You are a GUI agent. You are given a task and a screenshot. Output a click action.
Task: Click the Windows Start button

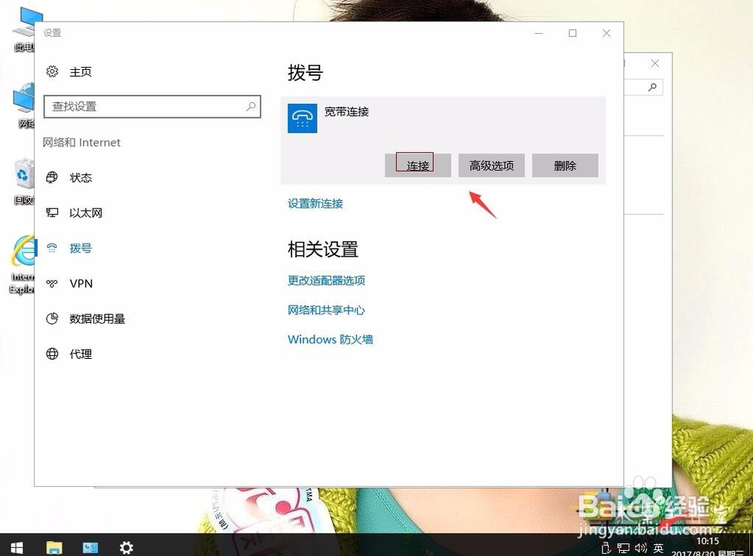[16, 547]
